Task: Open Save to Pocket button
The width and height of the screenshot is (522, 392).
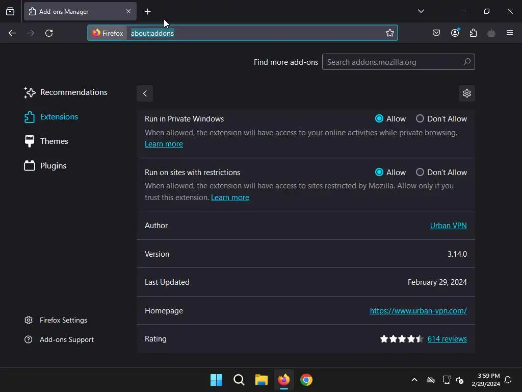Action: pyautogui.click(x=436, y=33)
